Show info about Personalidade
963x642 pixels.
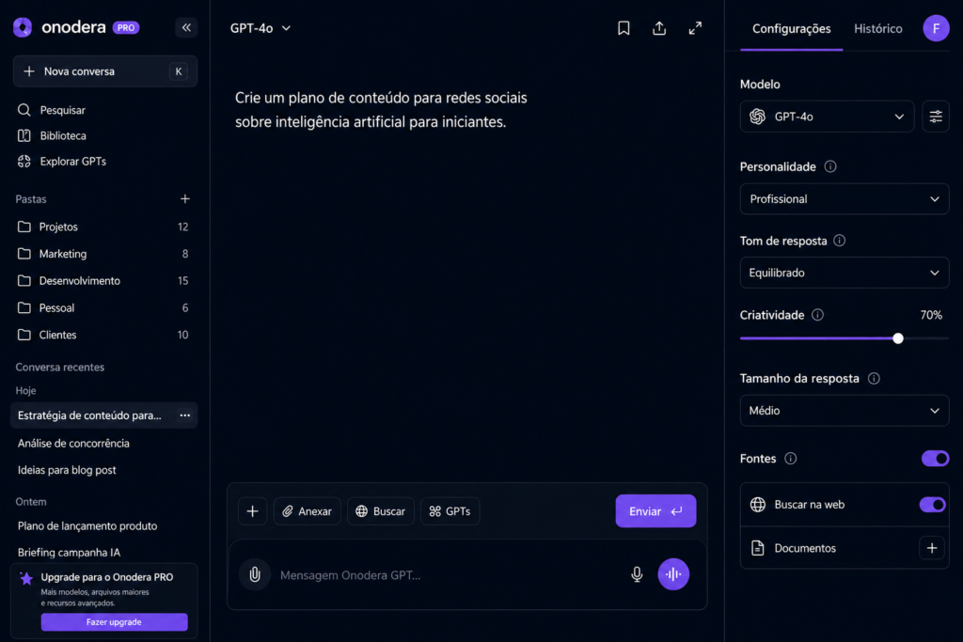pos(830,167)
